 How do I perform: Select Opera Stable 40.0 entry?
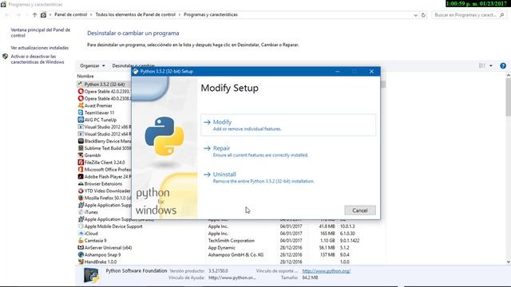pos(105,99)
